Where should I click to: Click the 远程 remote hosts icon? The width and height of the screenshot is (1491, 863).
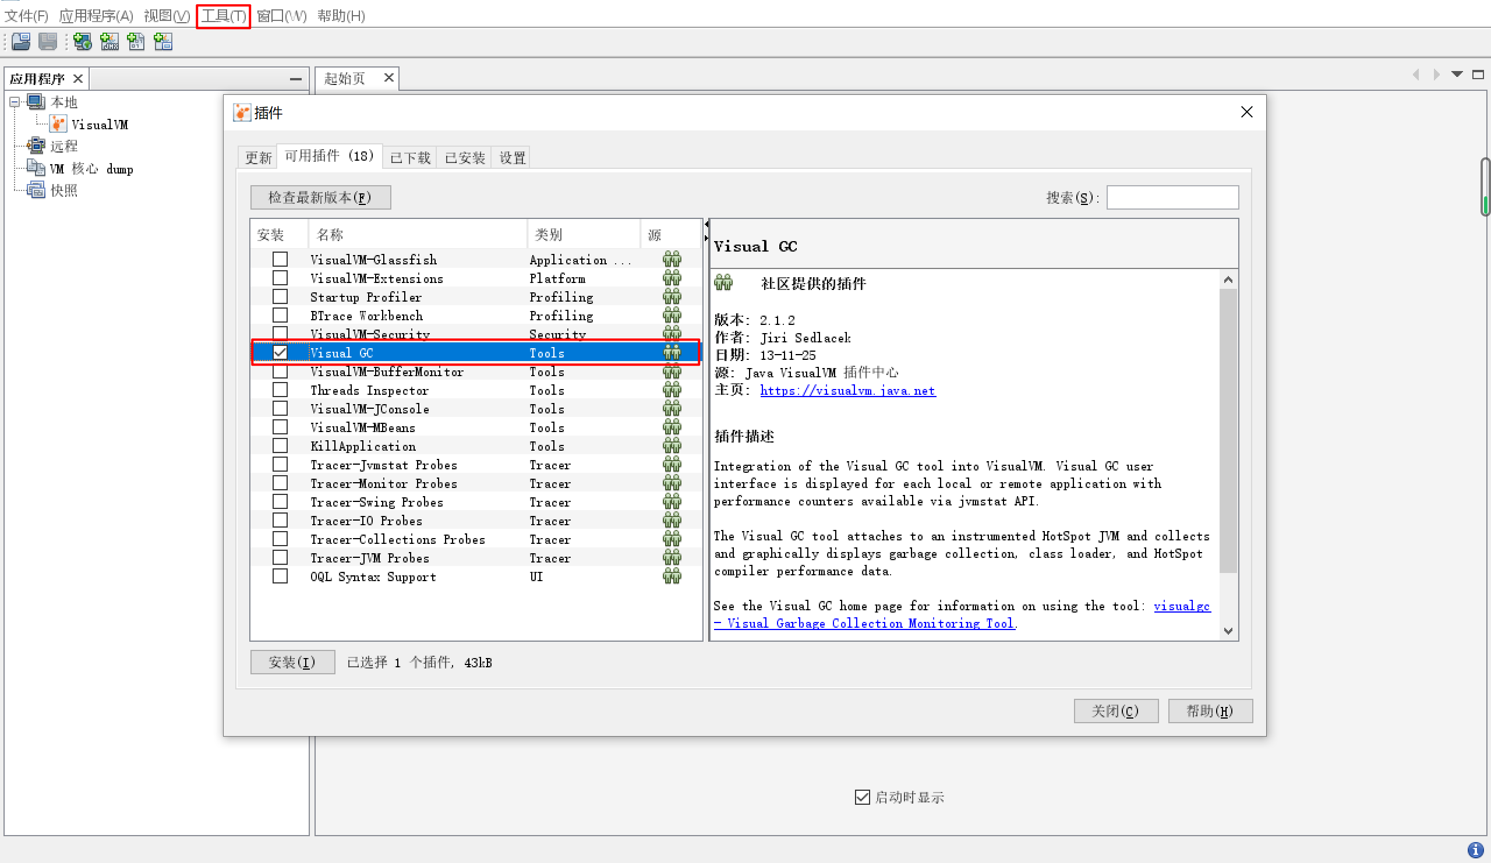pyautogui.click(x=36, y=145)
